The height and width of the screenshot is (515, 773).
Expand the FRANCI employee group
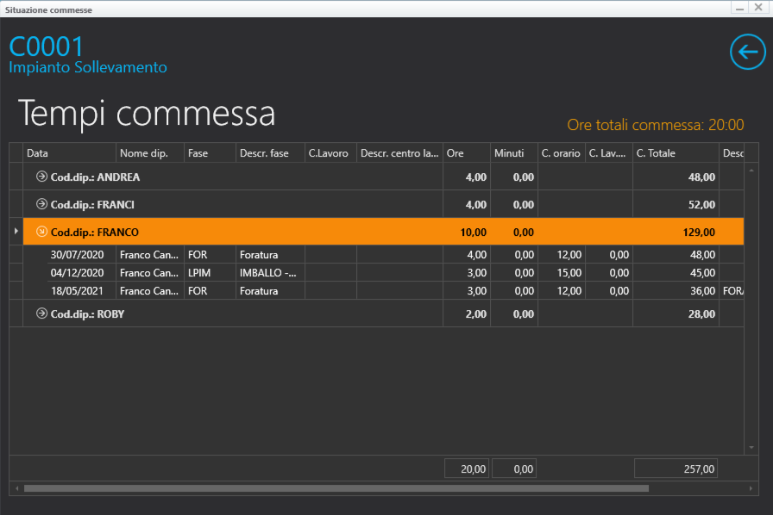[41, 204]
